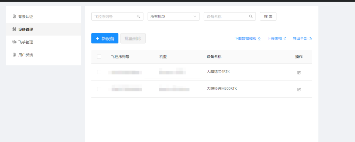Click the 搜索 button
Viewport: 355px width, 142px height.
(268, 16)
